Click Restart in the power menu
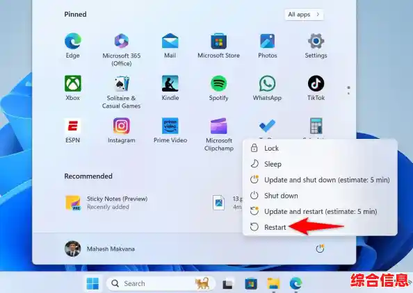413x293 pixels. coord(320,227)
